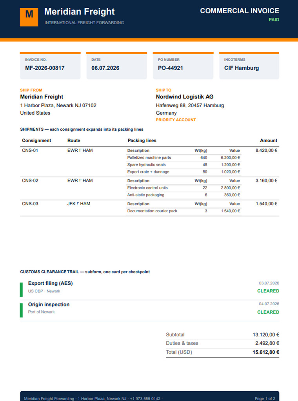Click the Total 15.612,80 € amount
This screenshot has height=401, width=298.
(266, 352)
